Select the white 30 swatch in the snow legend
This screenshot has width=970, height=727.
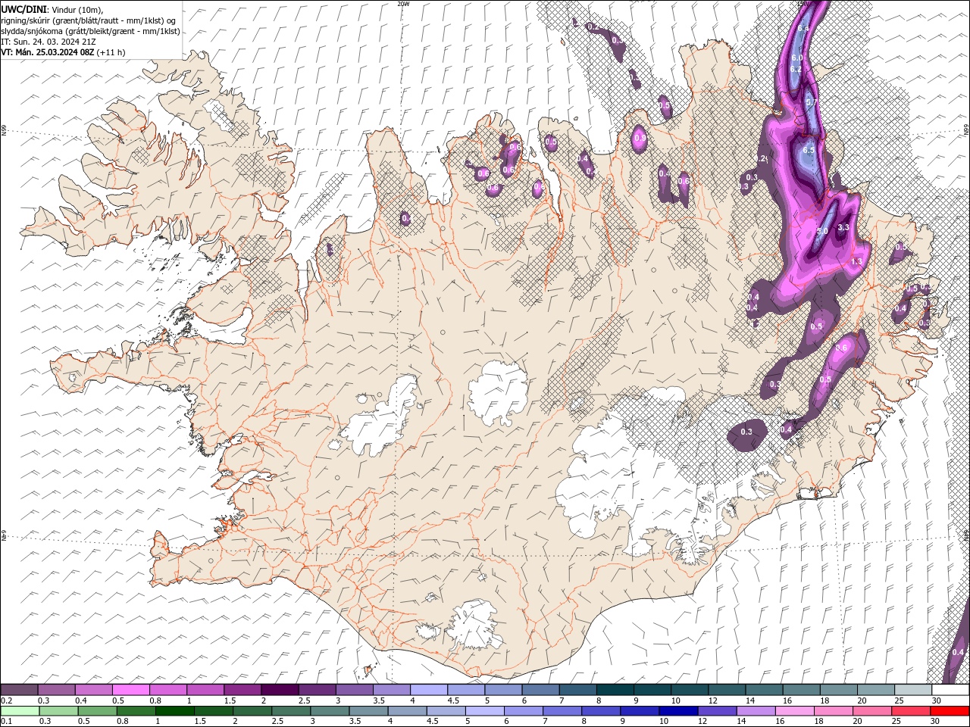click(950, 690)
